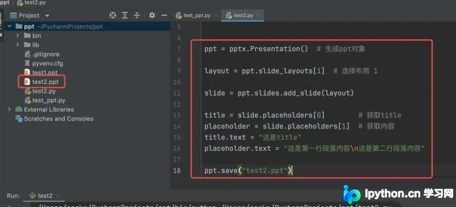Click the ppt.save("test2.ppt") code line
The height and width of the screenshot is (207, 456).
pos(248,171)
